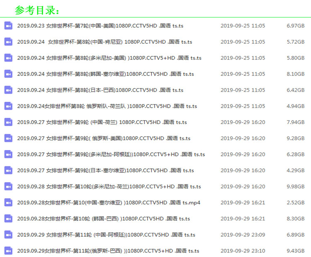Screen dimensions: 311x257
Task: Click the video icon for China-USA round 7 file
Action: [x=8, y=26]
